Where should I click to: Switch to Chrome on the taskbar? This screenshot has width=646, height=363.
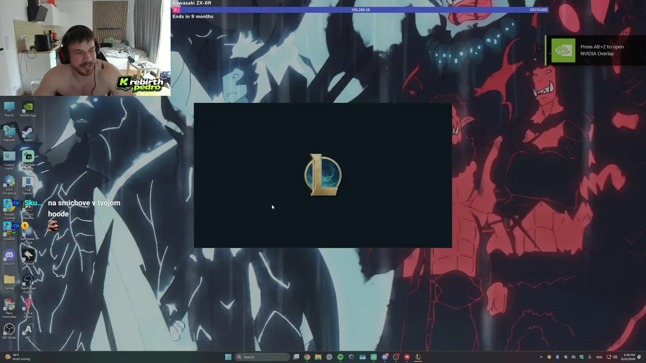coord(307,357)
